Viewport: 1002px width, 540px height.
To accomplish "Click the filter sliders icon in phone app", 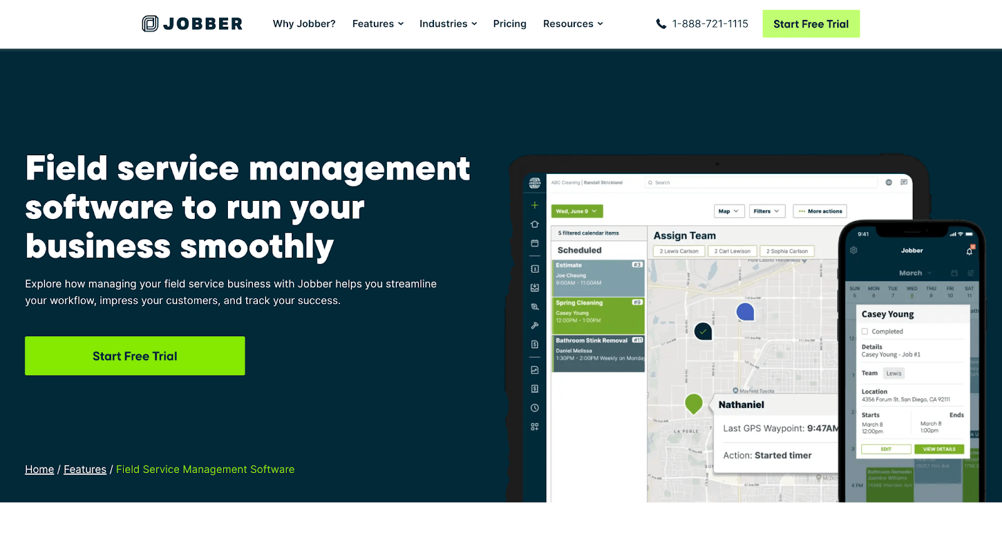I will [x=970, y=273].
